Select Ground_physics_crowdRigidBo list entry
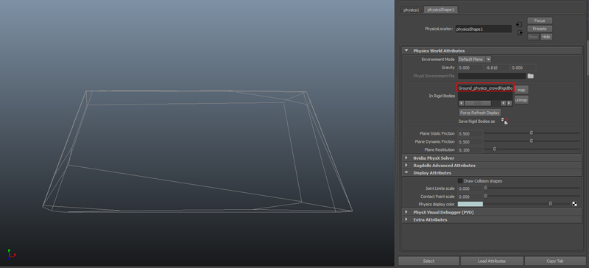The width and height of the screenshot is (589, 268). click(x=485, y=88)
